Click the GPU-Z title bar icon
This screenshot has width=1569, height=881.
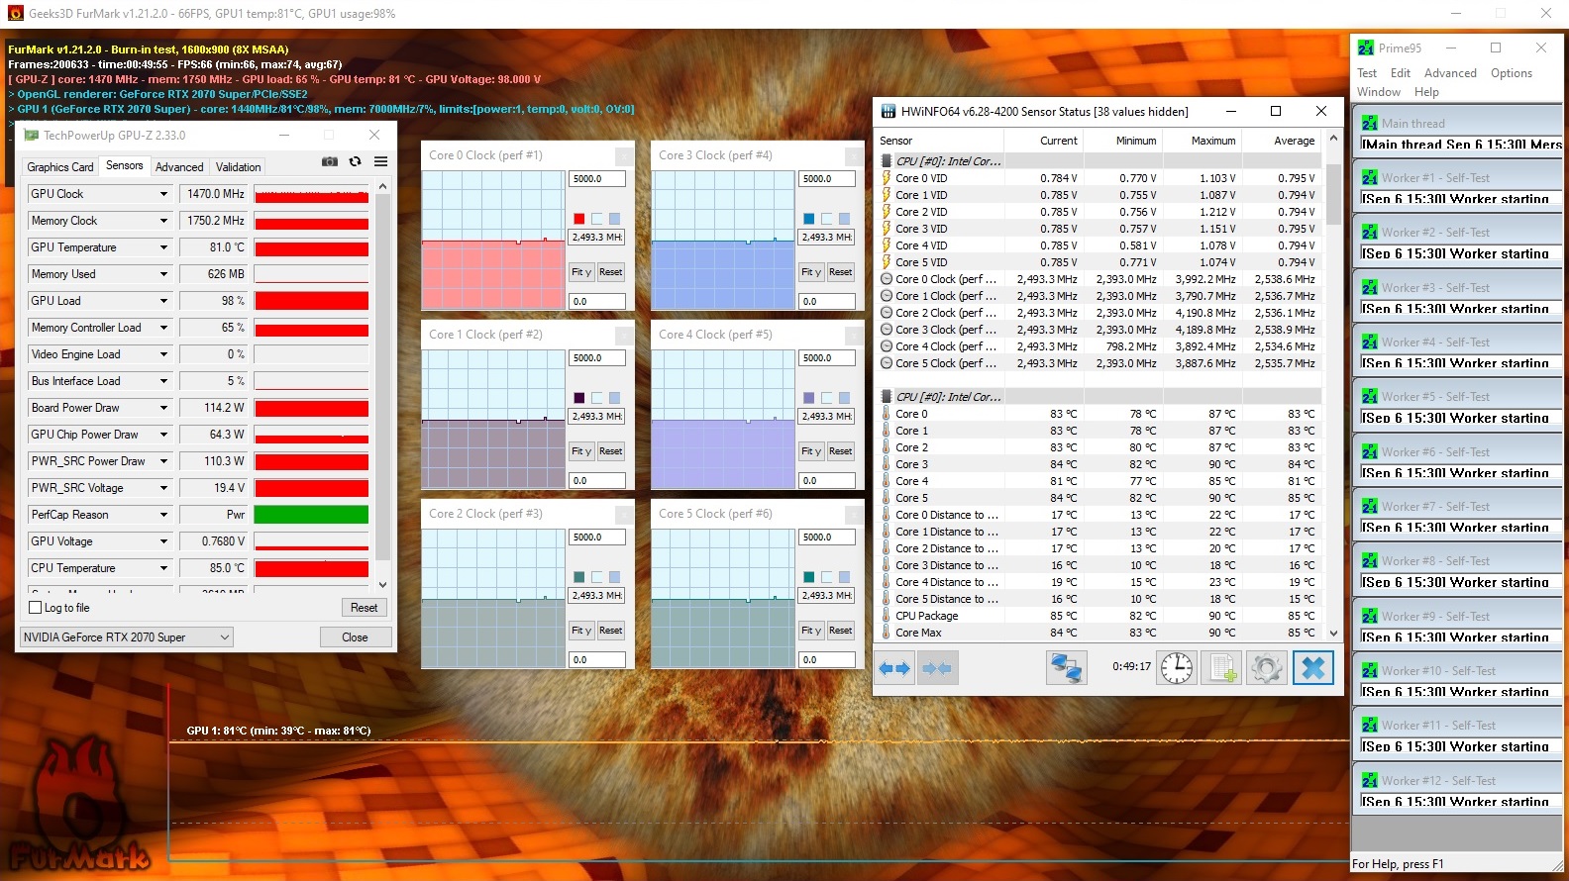pos(31,136)
